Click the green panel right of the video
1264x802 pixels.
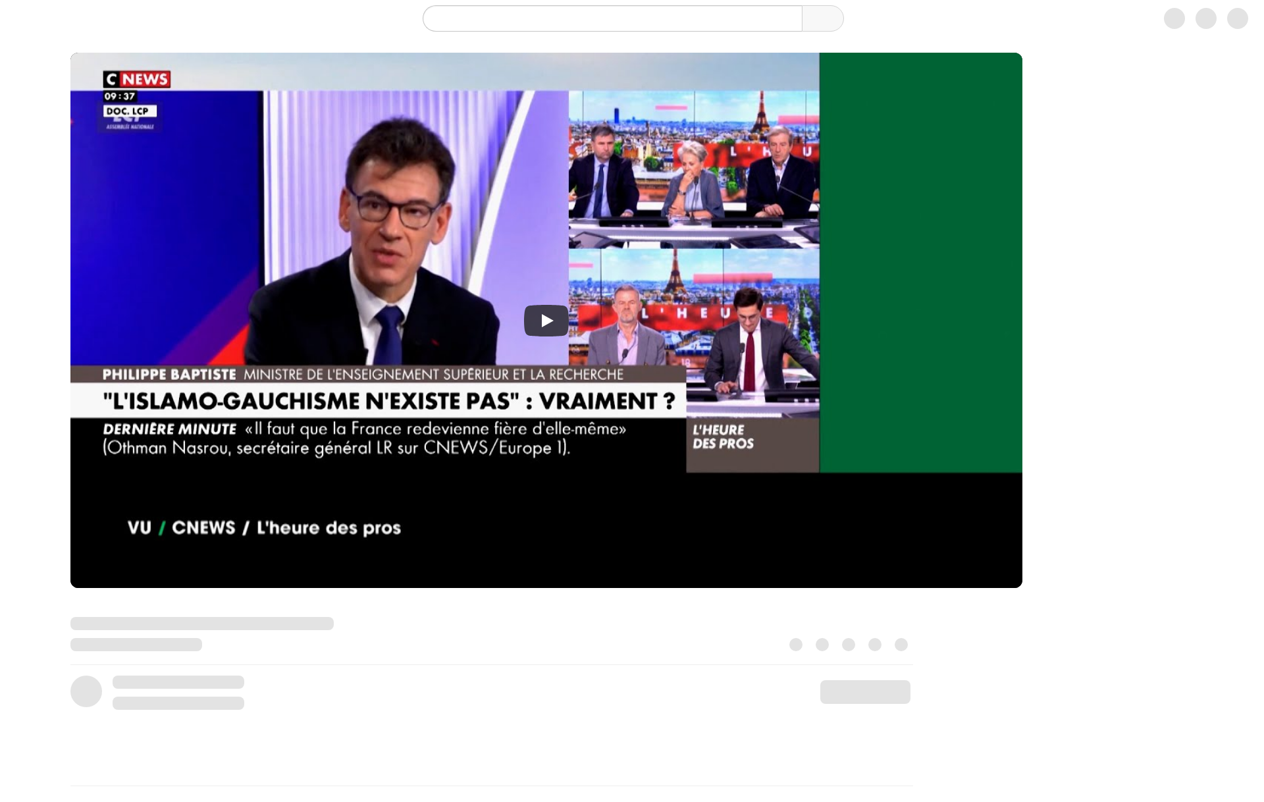[920, 263]
